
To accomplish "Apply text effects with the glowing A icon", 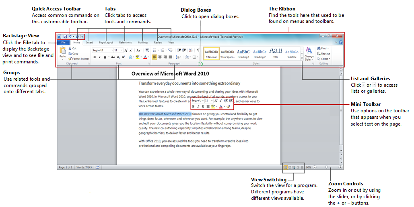I will [130, 57].
